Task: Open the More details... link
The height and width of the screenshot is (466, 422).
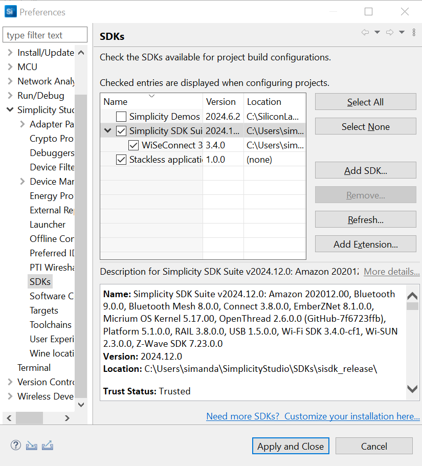Action: (391, 272)
